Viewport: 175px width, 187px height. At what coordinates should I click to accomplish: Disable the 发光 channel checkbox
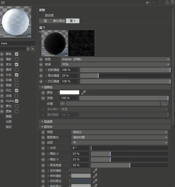17,65
